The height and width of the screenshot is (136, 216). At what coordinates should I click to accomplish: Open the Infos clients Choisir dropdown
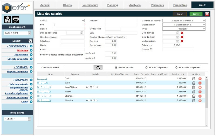point(17,119)
